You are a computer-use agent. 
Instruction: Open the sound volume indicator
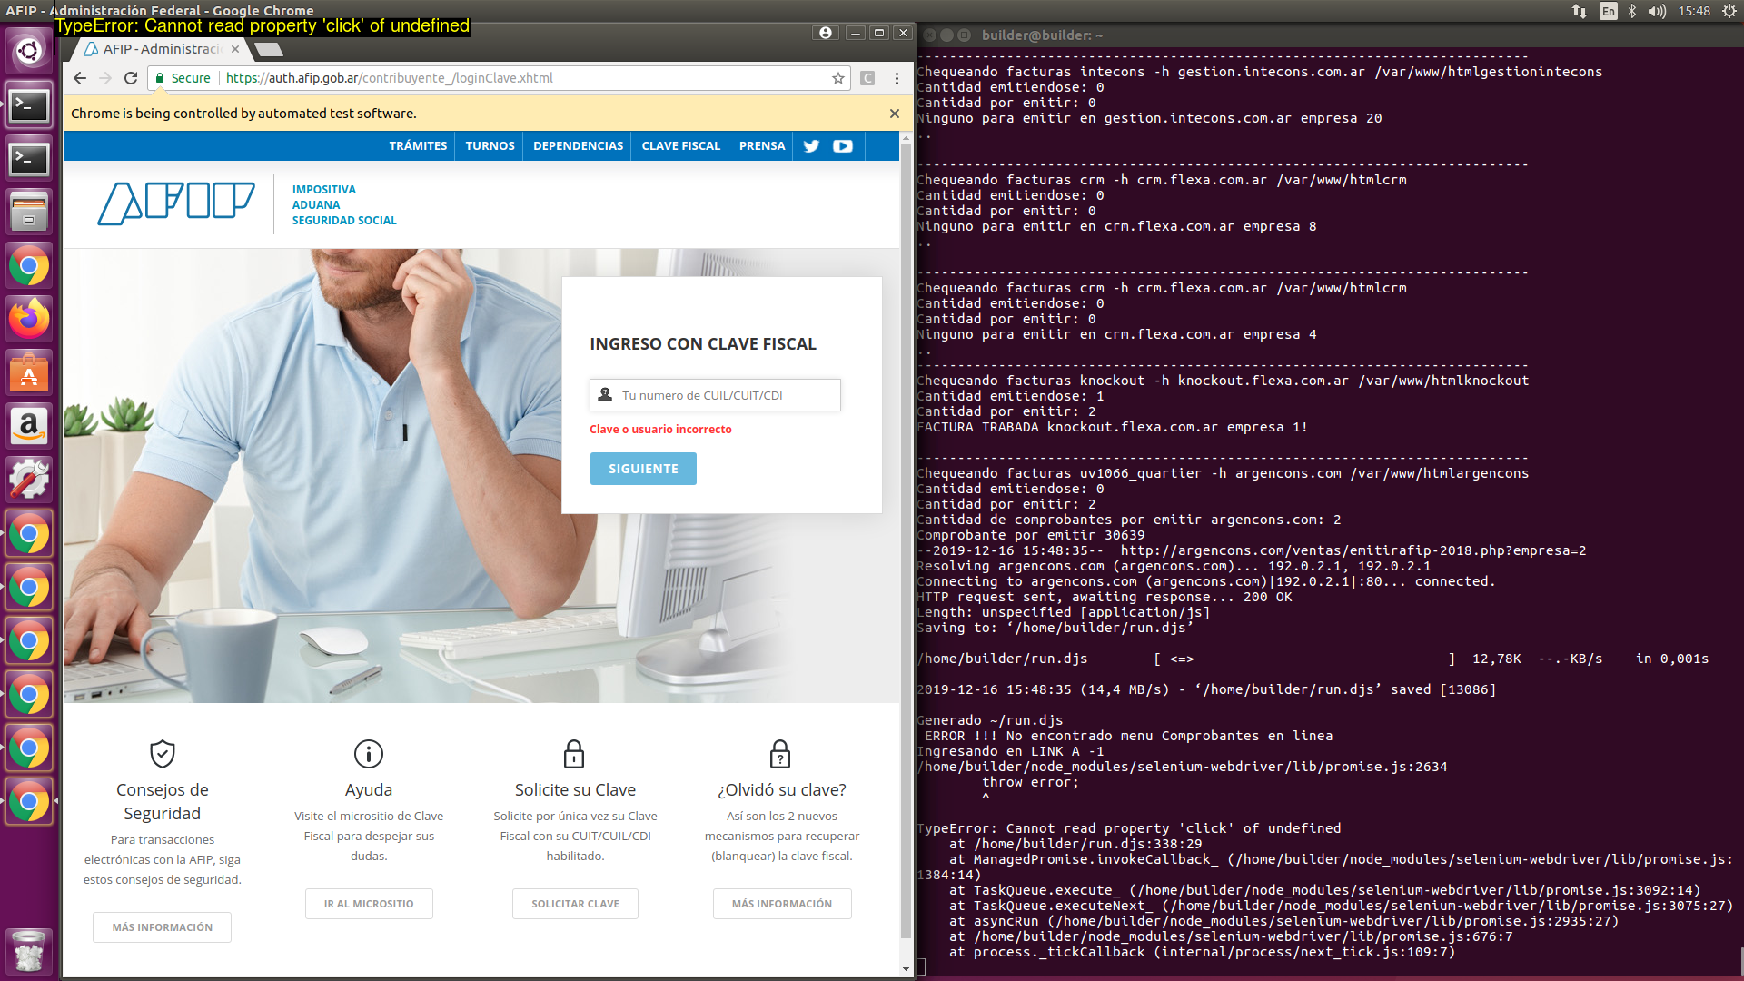1657,11
